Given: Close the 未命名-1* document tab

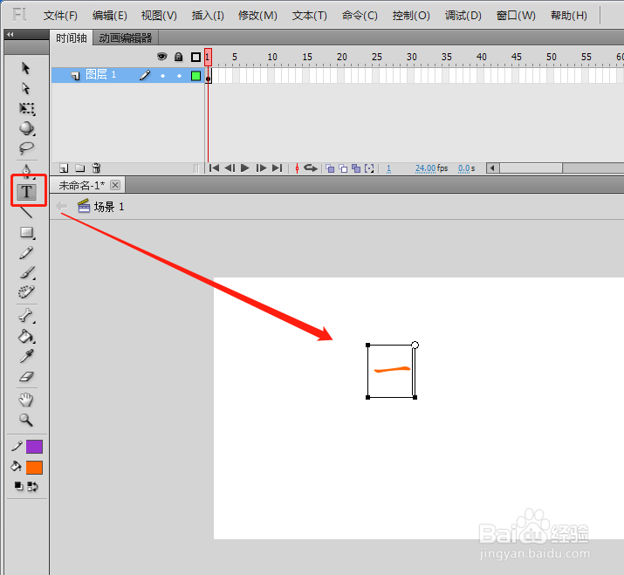Looking at the screenshot, I should 115,185.
